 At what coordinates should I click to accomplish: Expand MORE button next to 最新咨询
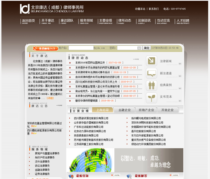coord(117,175)
